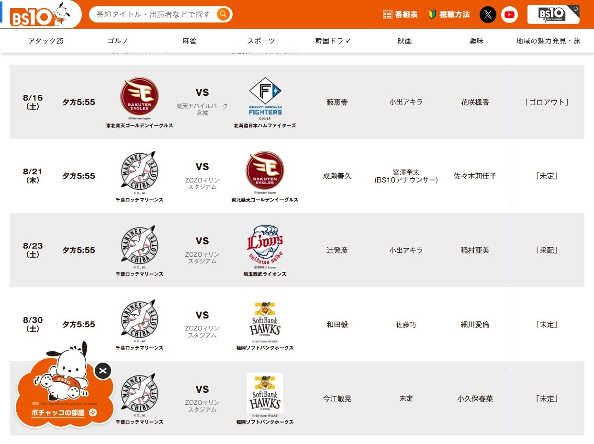This screenshot has height=444, width=594.
Task: Select the date 8/16 (土)
Action: (33, 102)
